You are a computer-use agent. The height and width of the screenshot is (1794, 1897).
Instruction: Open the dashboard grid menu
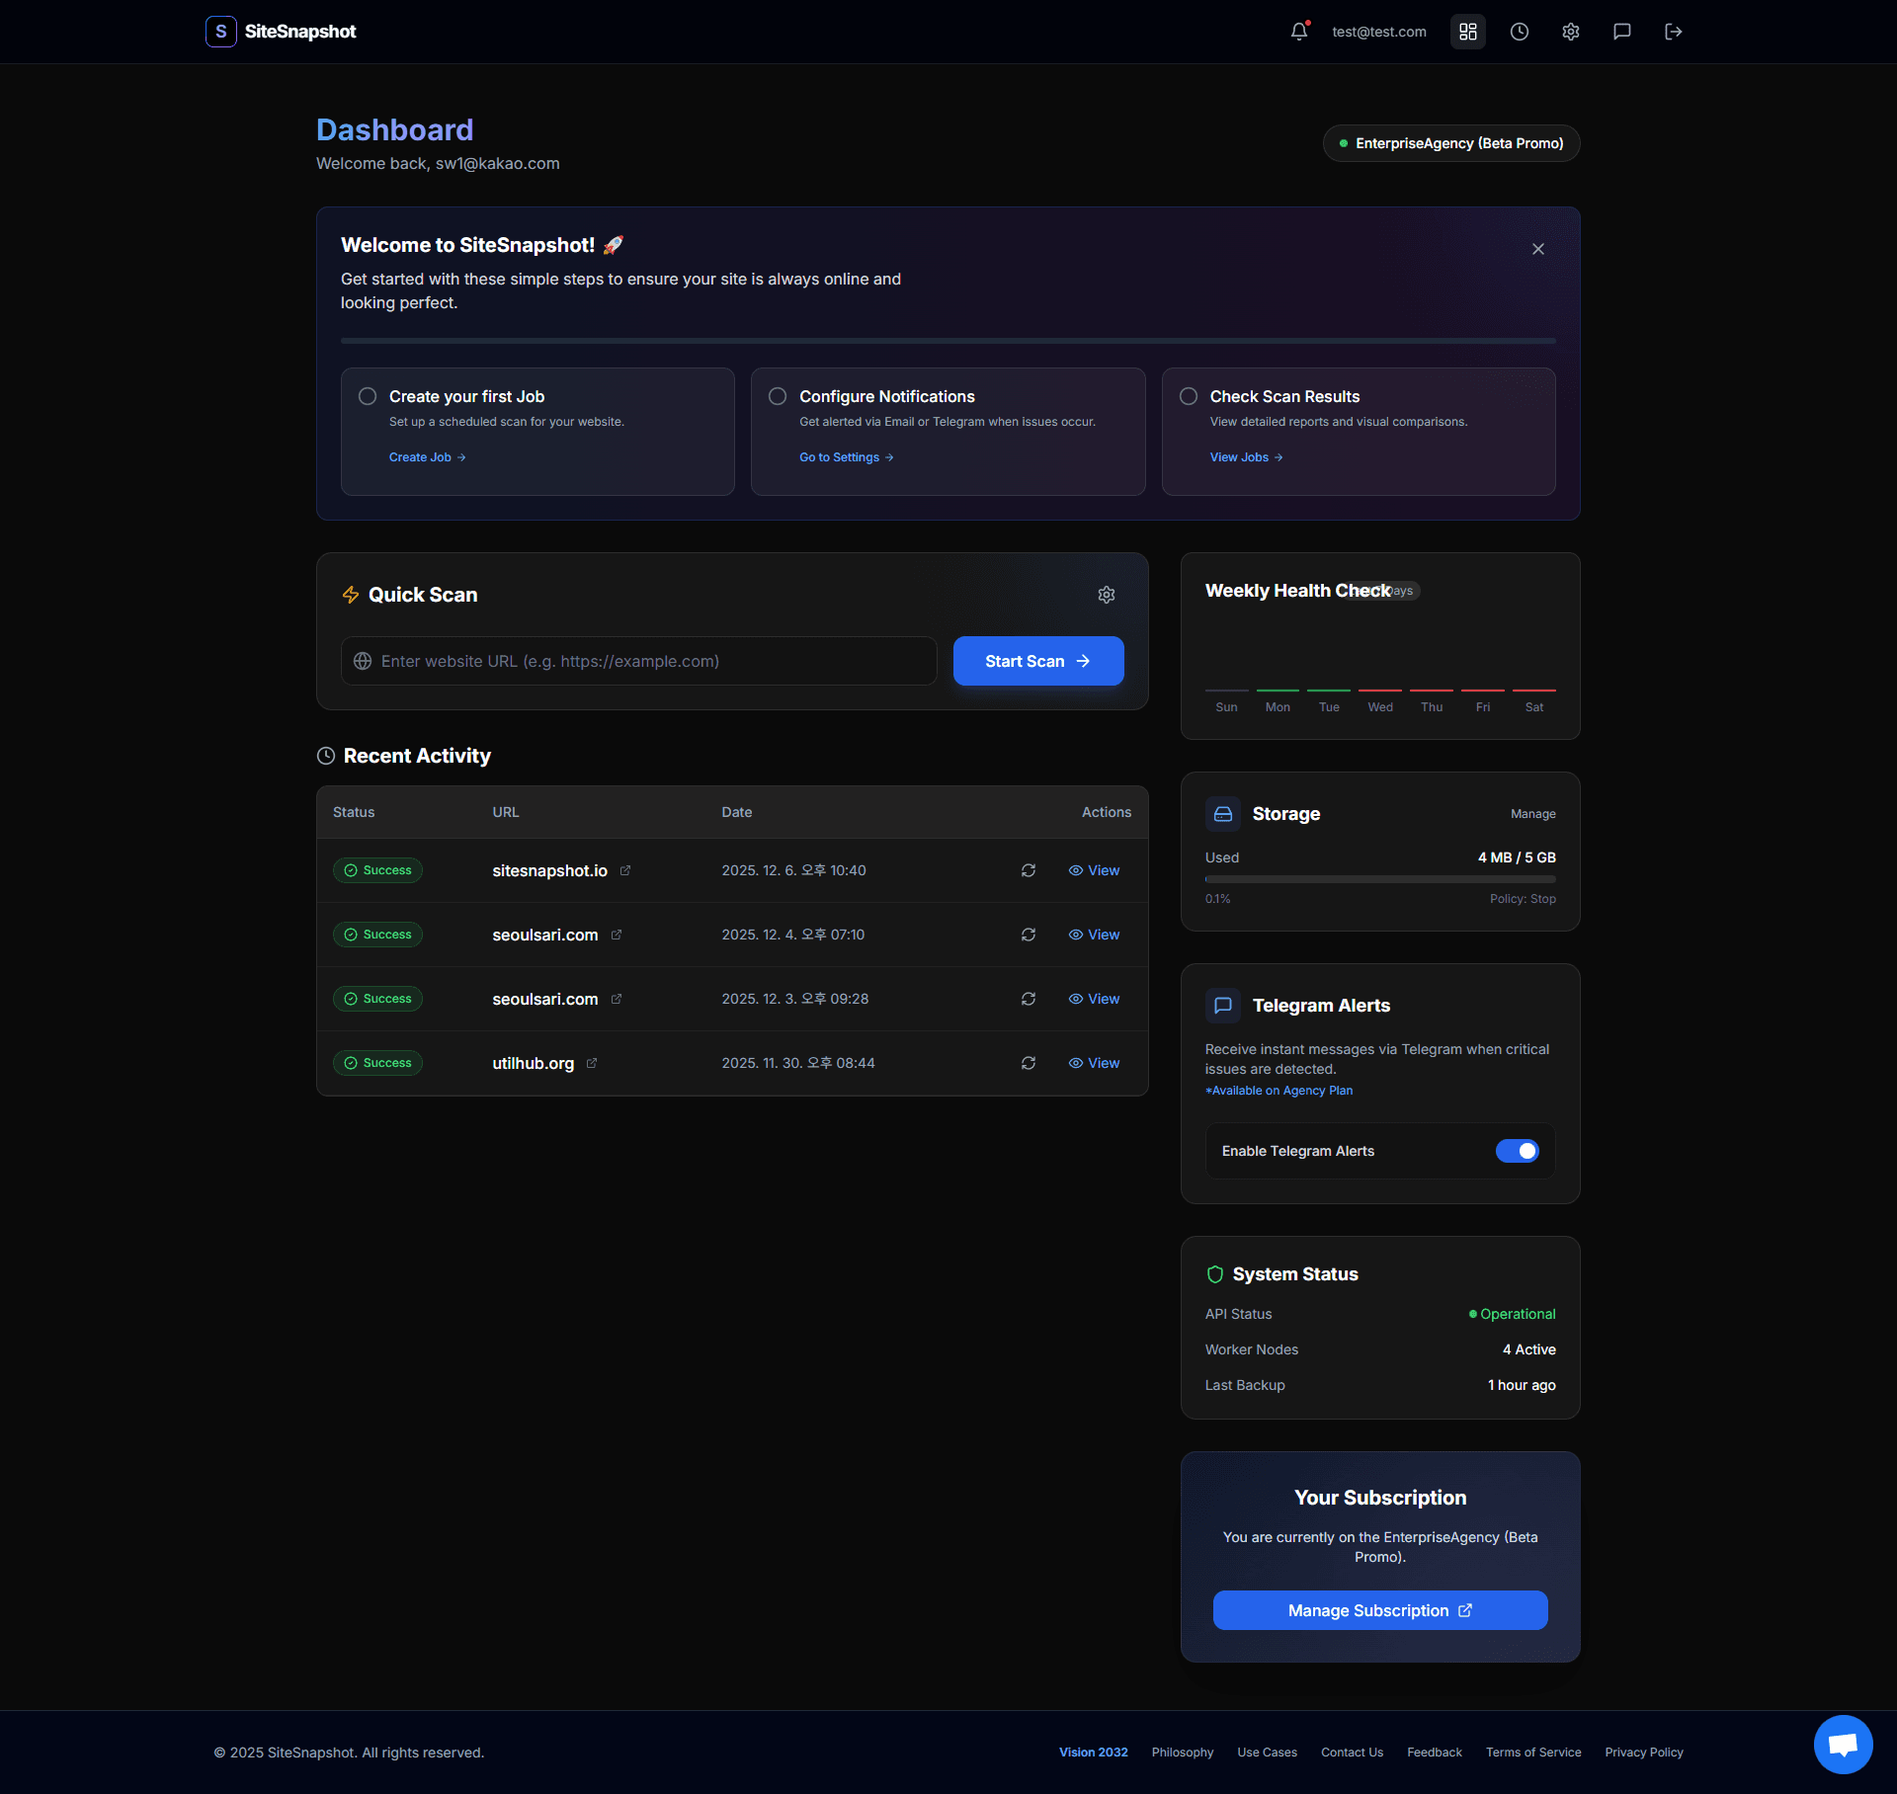click(1467, 31)
